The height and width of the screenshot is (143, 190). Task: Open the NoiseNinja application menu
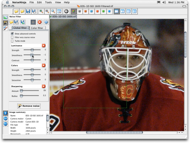click(x=19, y=2)
